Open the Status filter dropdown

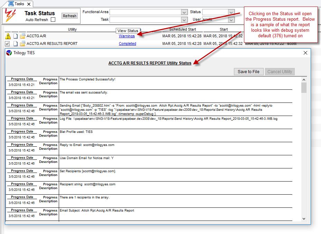pyautogui.click(x=231, y=12)
